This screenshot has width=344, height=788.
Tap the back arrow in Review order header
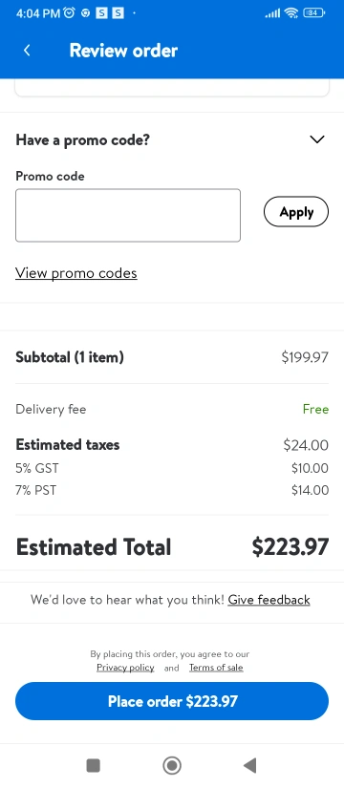pos(27,51)
